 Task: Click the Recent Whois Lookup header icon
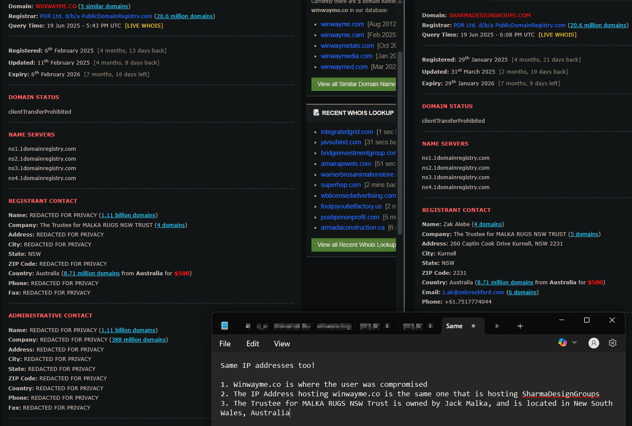pos(316,112)
